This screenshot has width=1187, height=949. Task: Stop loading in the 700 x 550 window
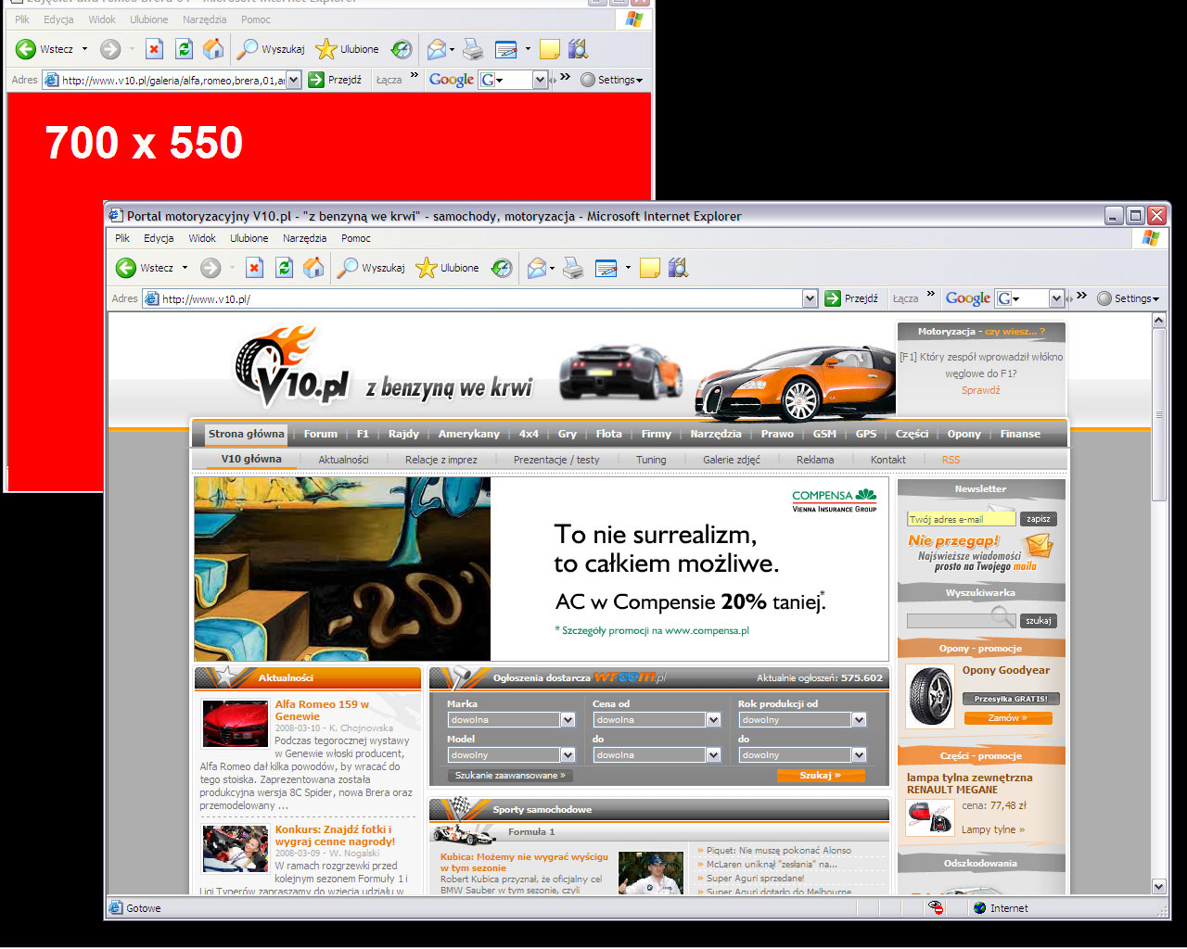[x=154, y=49]
